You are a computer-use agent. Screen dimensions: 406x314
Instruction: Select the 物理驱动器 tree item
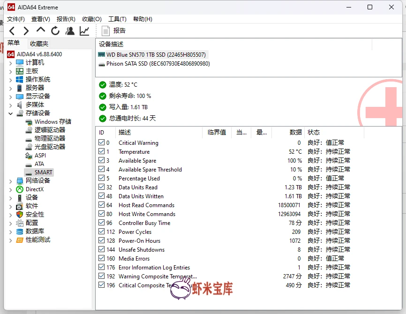(50, 139)
